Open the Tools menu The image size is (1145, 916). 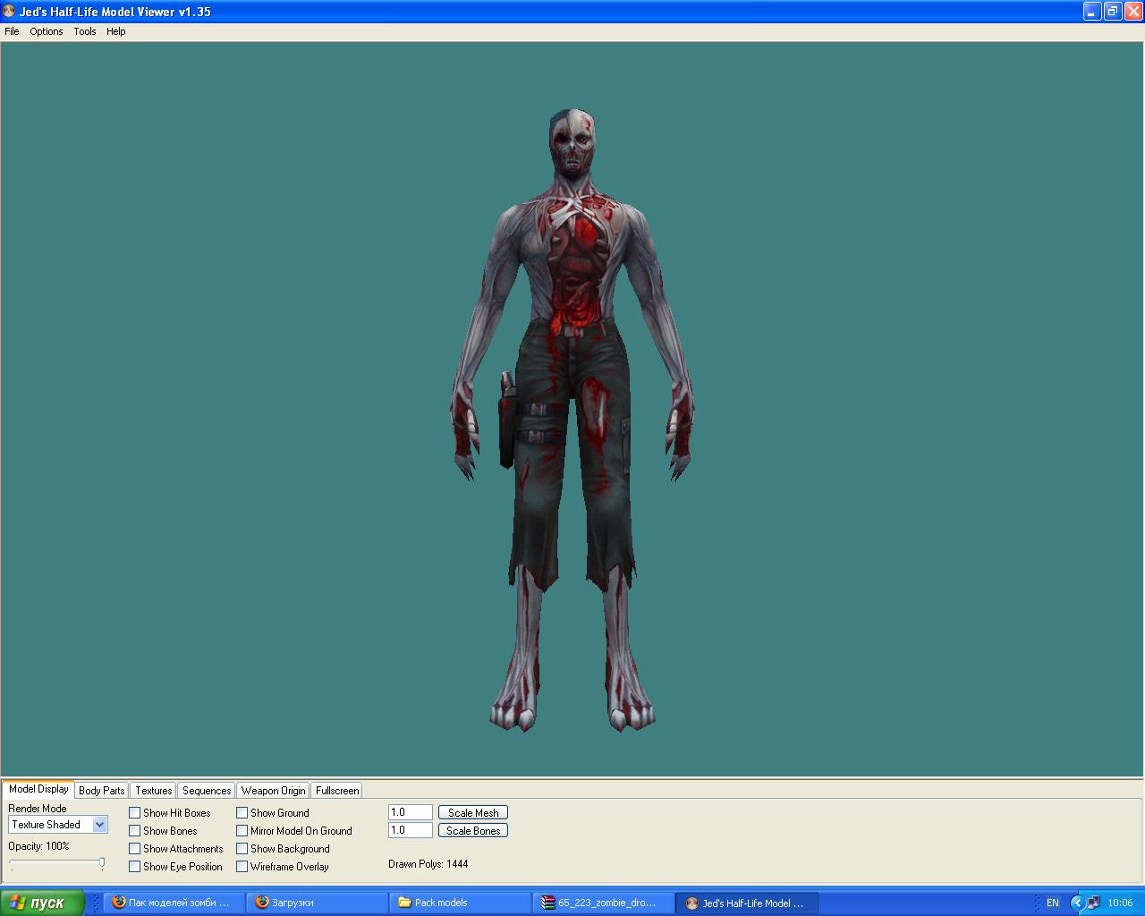85,31
